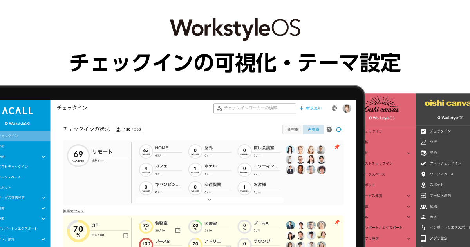Click the ACALL logo in blue sidebar
Viewport: 470px width, 247px height.
tap(17, 111)
